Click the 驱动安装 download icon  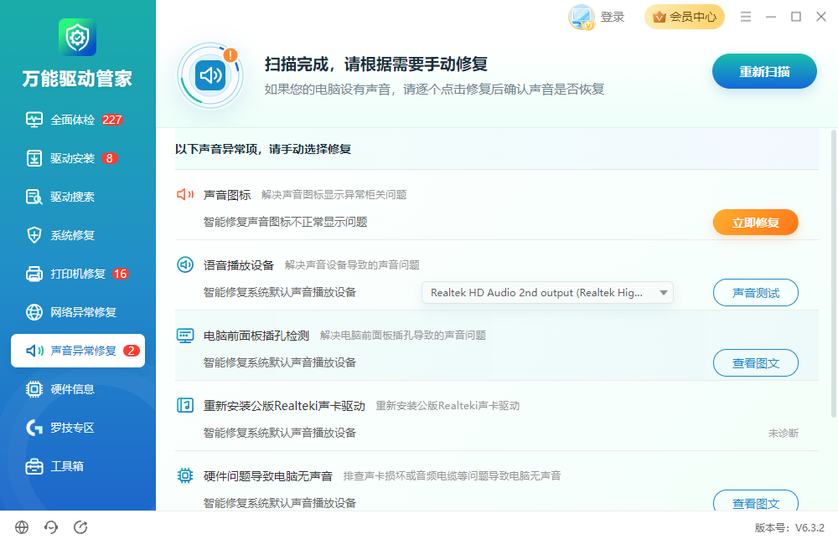coord(34,158)
